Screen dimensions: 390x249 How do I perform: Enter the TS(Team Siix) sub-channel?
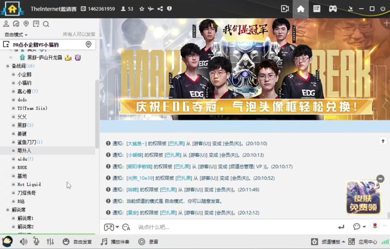tap(32, 108)
